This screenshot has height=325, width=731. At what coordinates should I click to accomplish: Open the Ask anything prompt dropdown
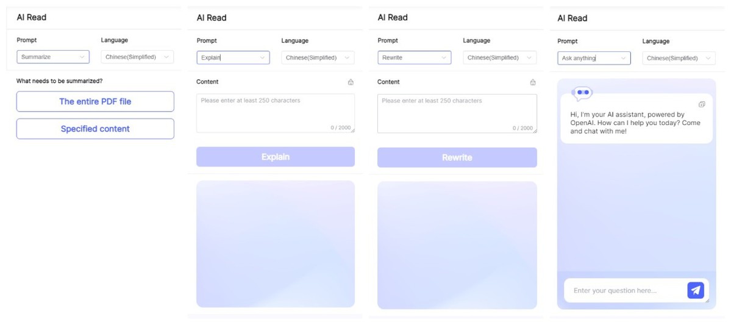coord(594,59)
